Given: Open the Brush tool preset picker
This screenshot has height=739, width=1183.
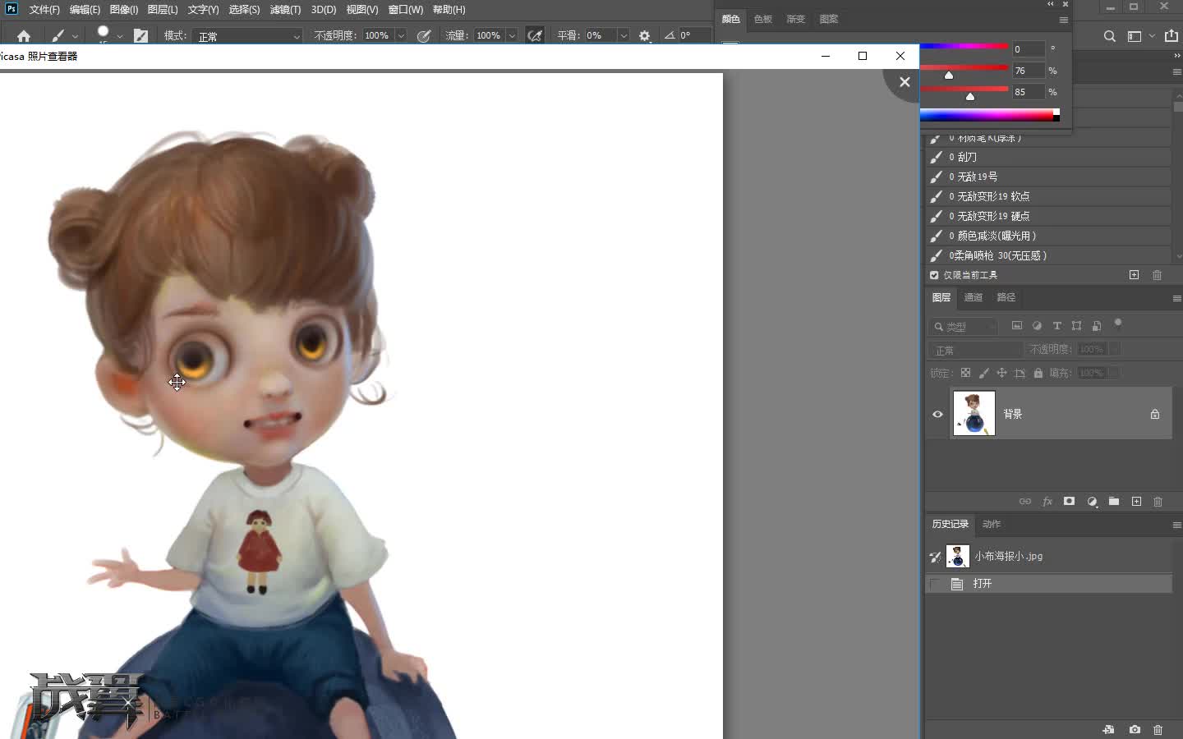Looking at the screenshot, I should pos(64,36).
